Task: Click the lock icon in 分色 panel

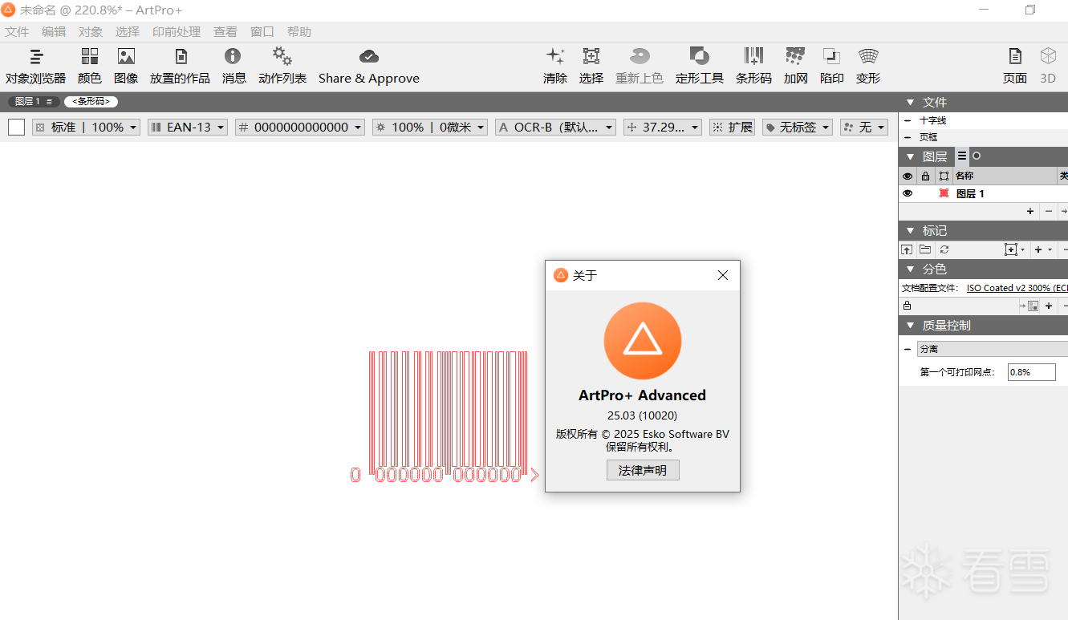Action: coord(907,306)
